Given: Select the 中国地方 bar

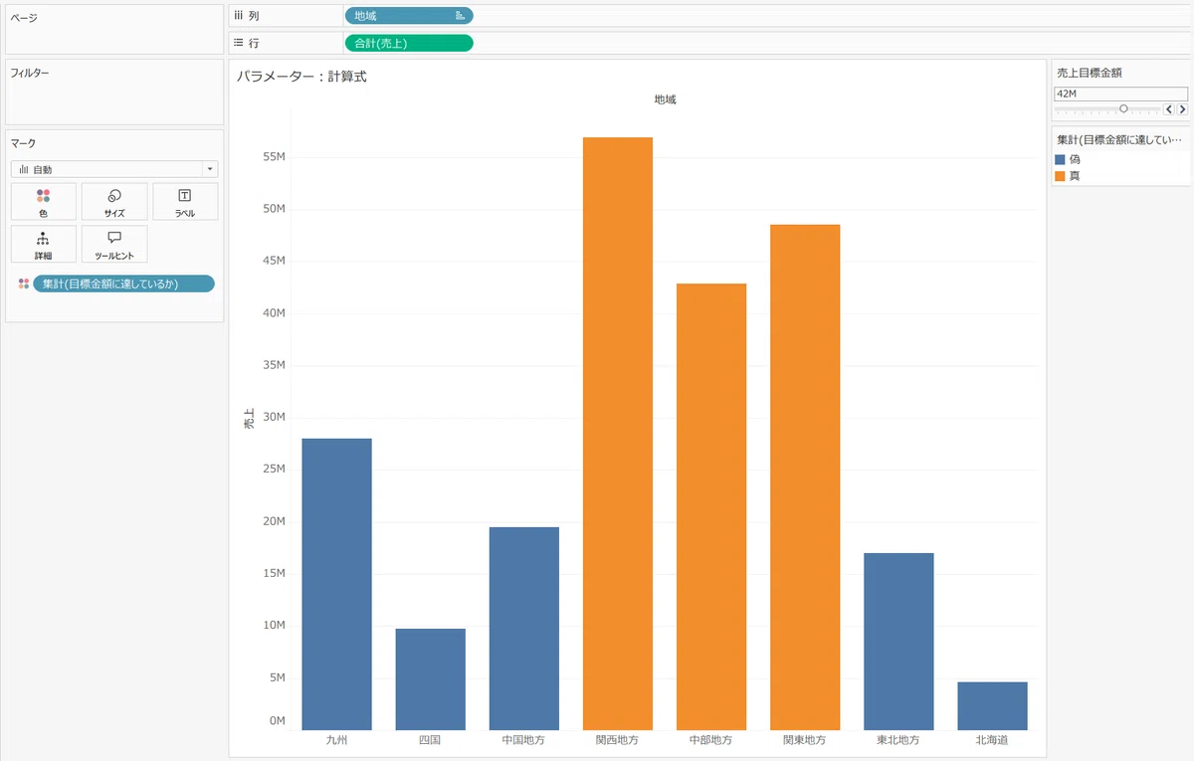Looking at the screenshot, I should 524,629.
